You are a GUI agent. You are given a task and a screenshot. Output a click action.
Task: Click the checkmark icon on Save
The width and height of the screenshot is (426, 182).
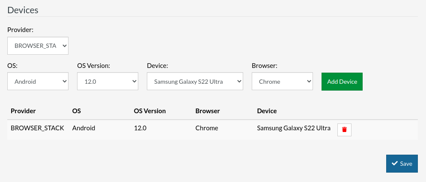coord(394,163)
